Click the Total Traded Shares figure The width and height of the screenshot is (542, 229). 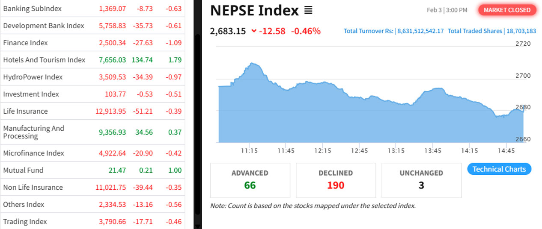click(x=520, y=31)
